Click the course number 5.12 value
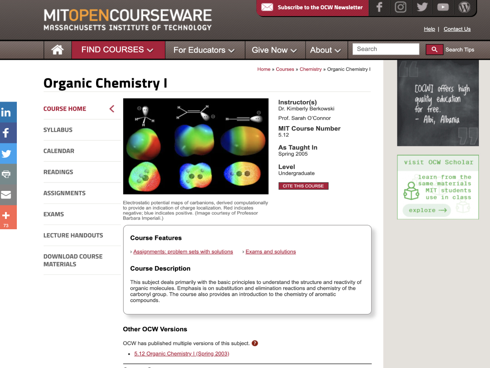The image size is (490, 368). click(284, 135)
